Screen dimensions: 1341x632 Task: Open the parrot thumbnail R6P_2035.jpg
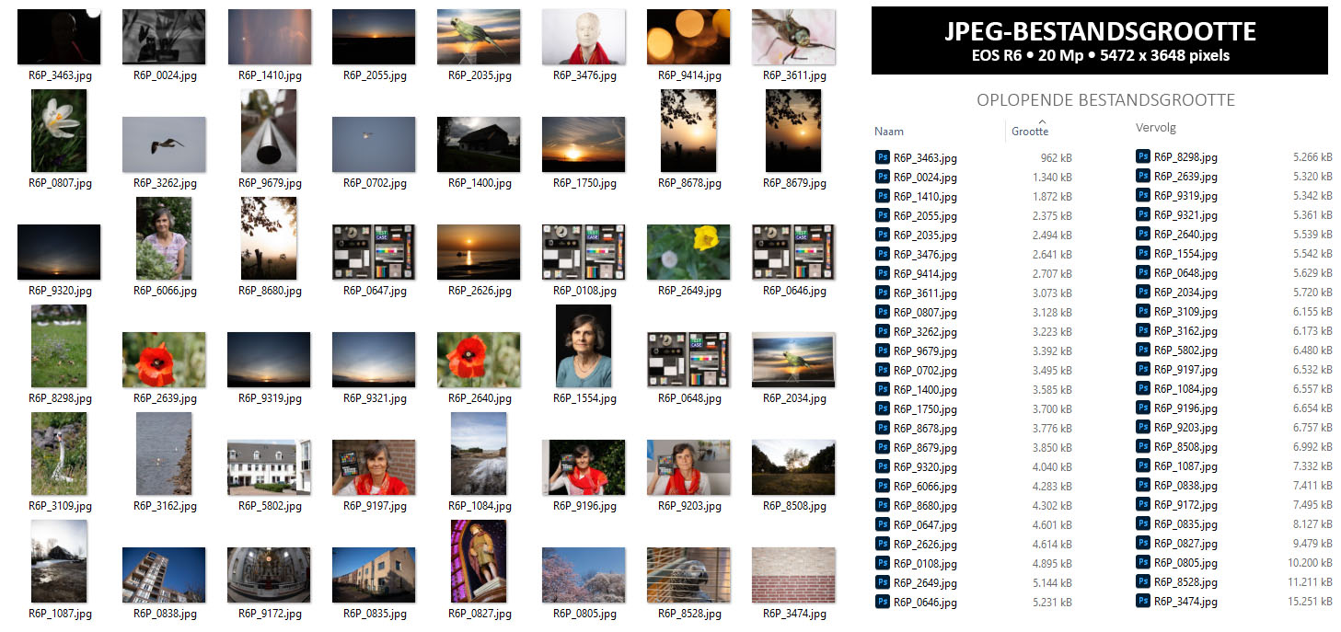(479, 37)
